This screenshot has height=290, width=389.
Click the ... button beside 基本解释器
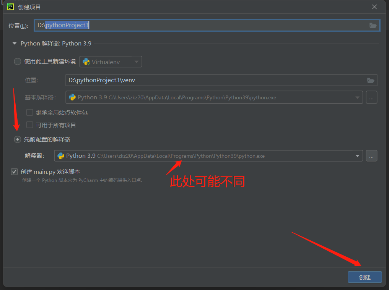click(x=371, y=97)
